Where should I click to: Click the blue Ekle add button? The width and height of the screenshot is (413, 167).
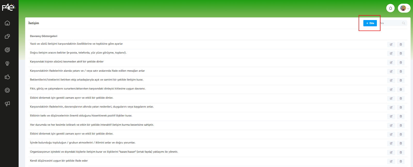[x=370, y=23]
